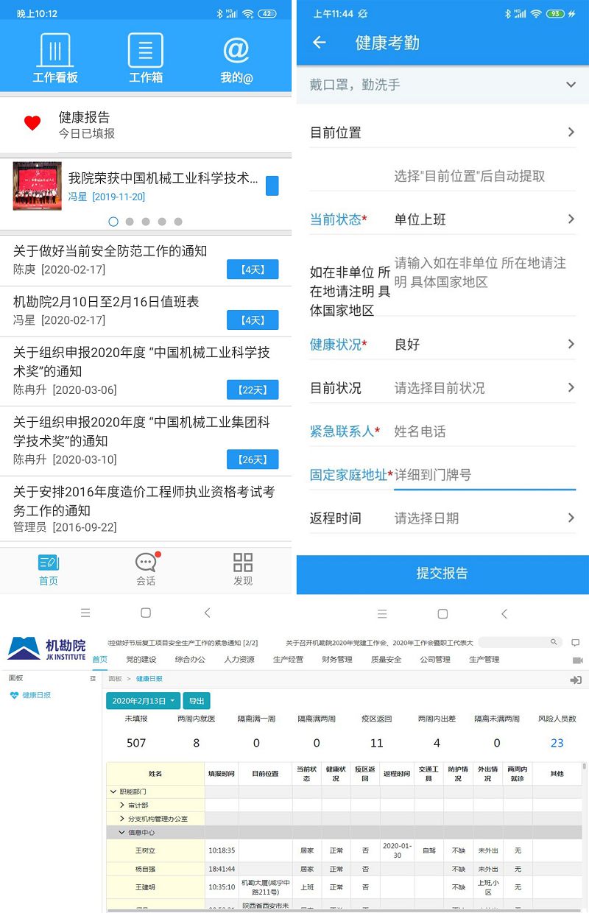Click the search magnifier in the web header
This screenshot has width=589, height=913.
click(554, 643)
